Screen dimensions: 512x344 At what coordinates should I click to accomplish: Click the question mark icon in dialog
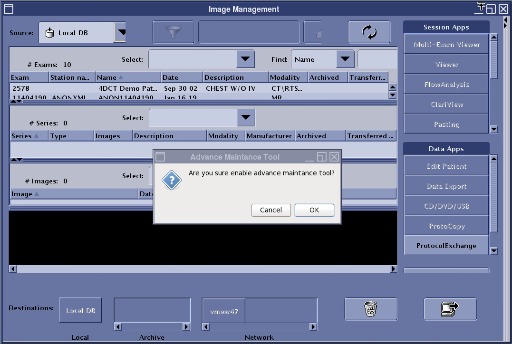pos(171,181)
